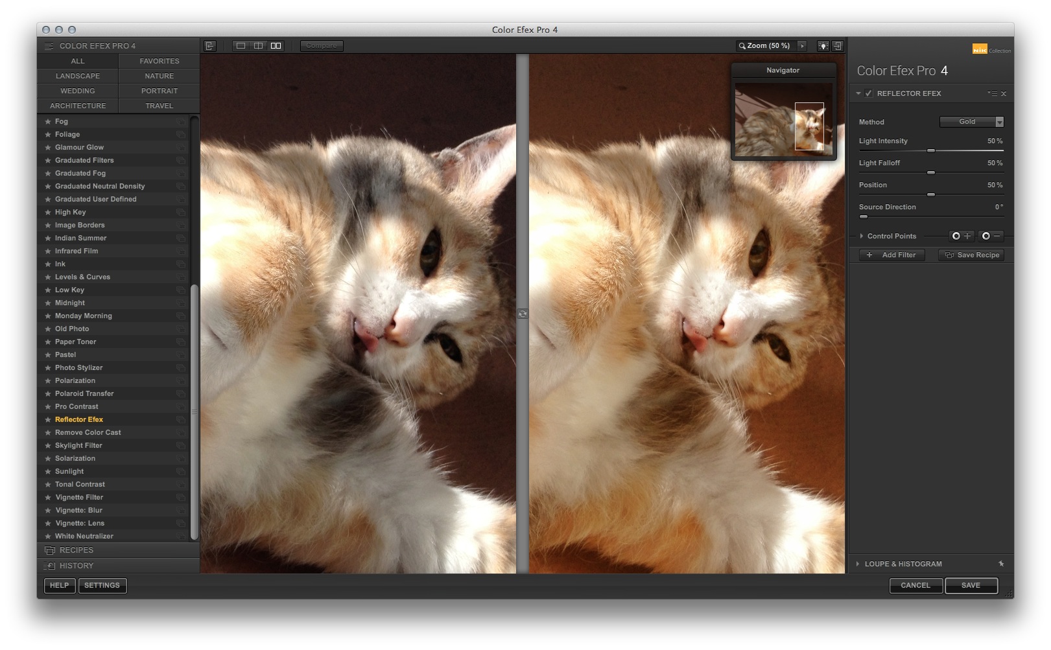Favorite the Graduated Filters star
This screenshot has width=1051, height=650.
[48, 160]
